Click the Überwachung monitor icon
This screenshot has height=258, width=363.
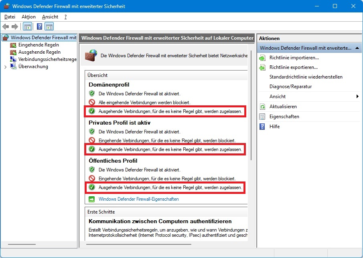click(13, 67)
